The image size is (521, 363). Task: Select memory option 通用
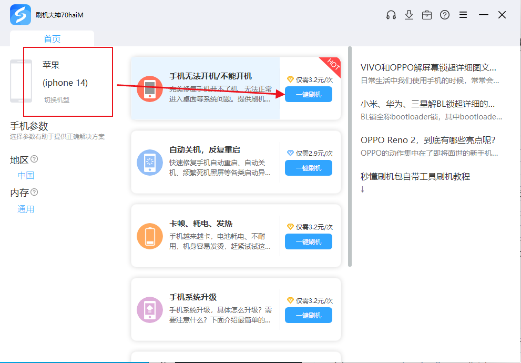pos(26,209)
